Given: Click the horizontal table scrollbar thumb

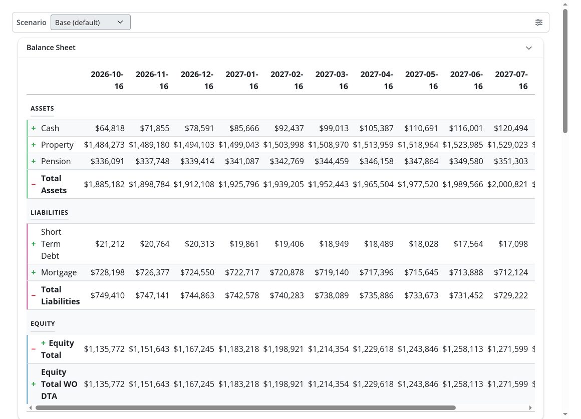Looking at the screenshot, I should pyautogui.click(x=245, y=408).
